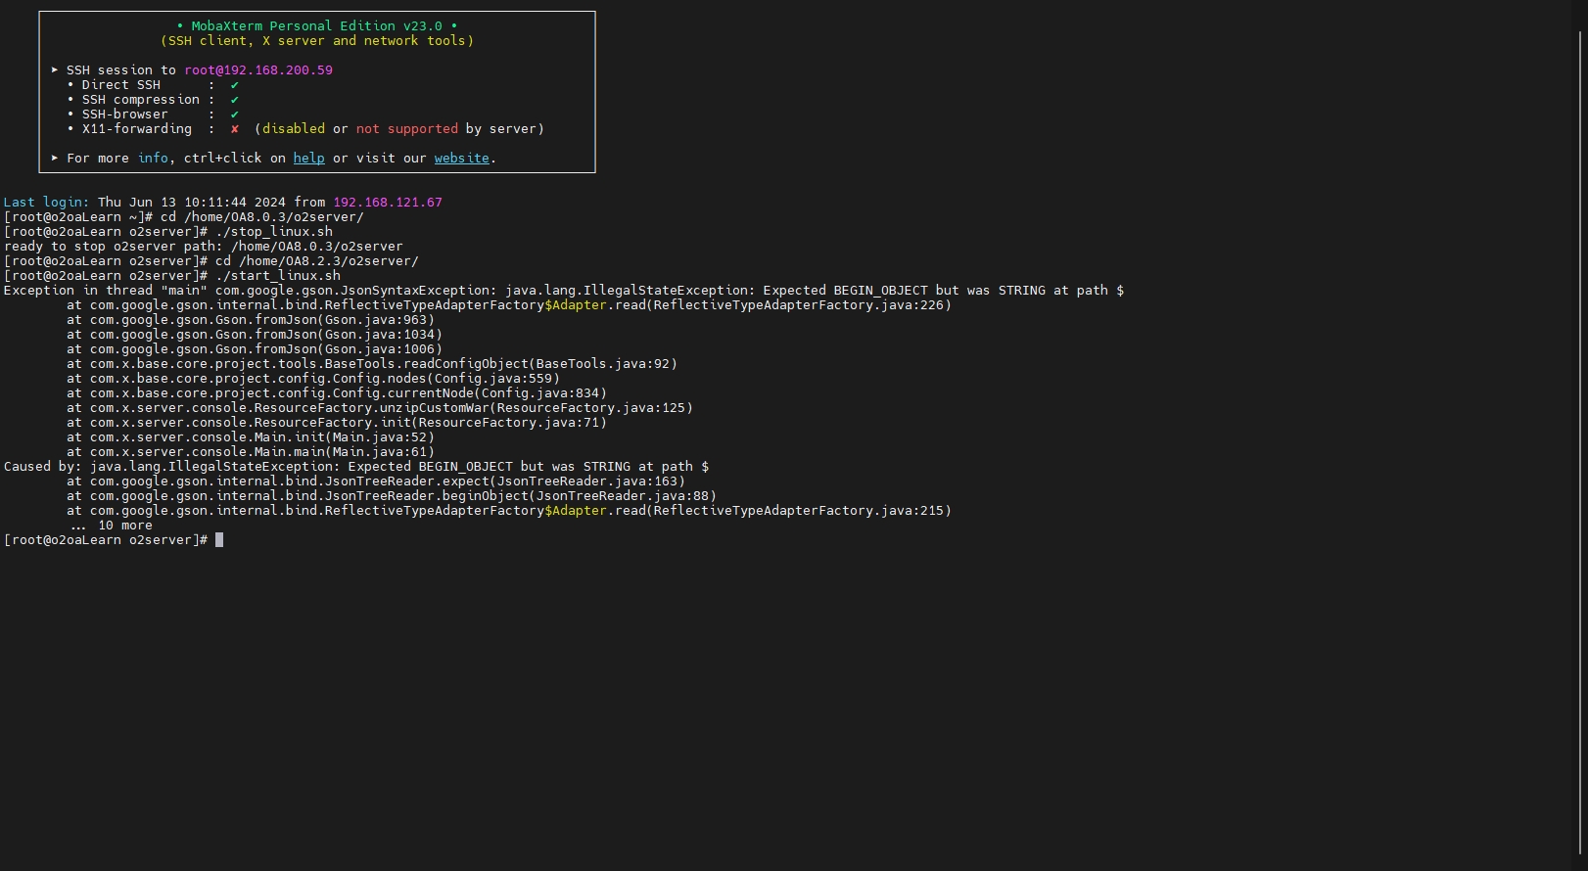Click the 192.168.121.67 last login IP
The width and height of the screenshot is (1588, 871).
[388, 203]
